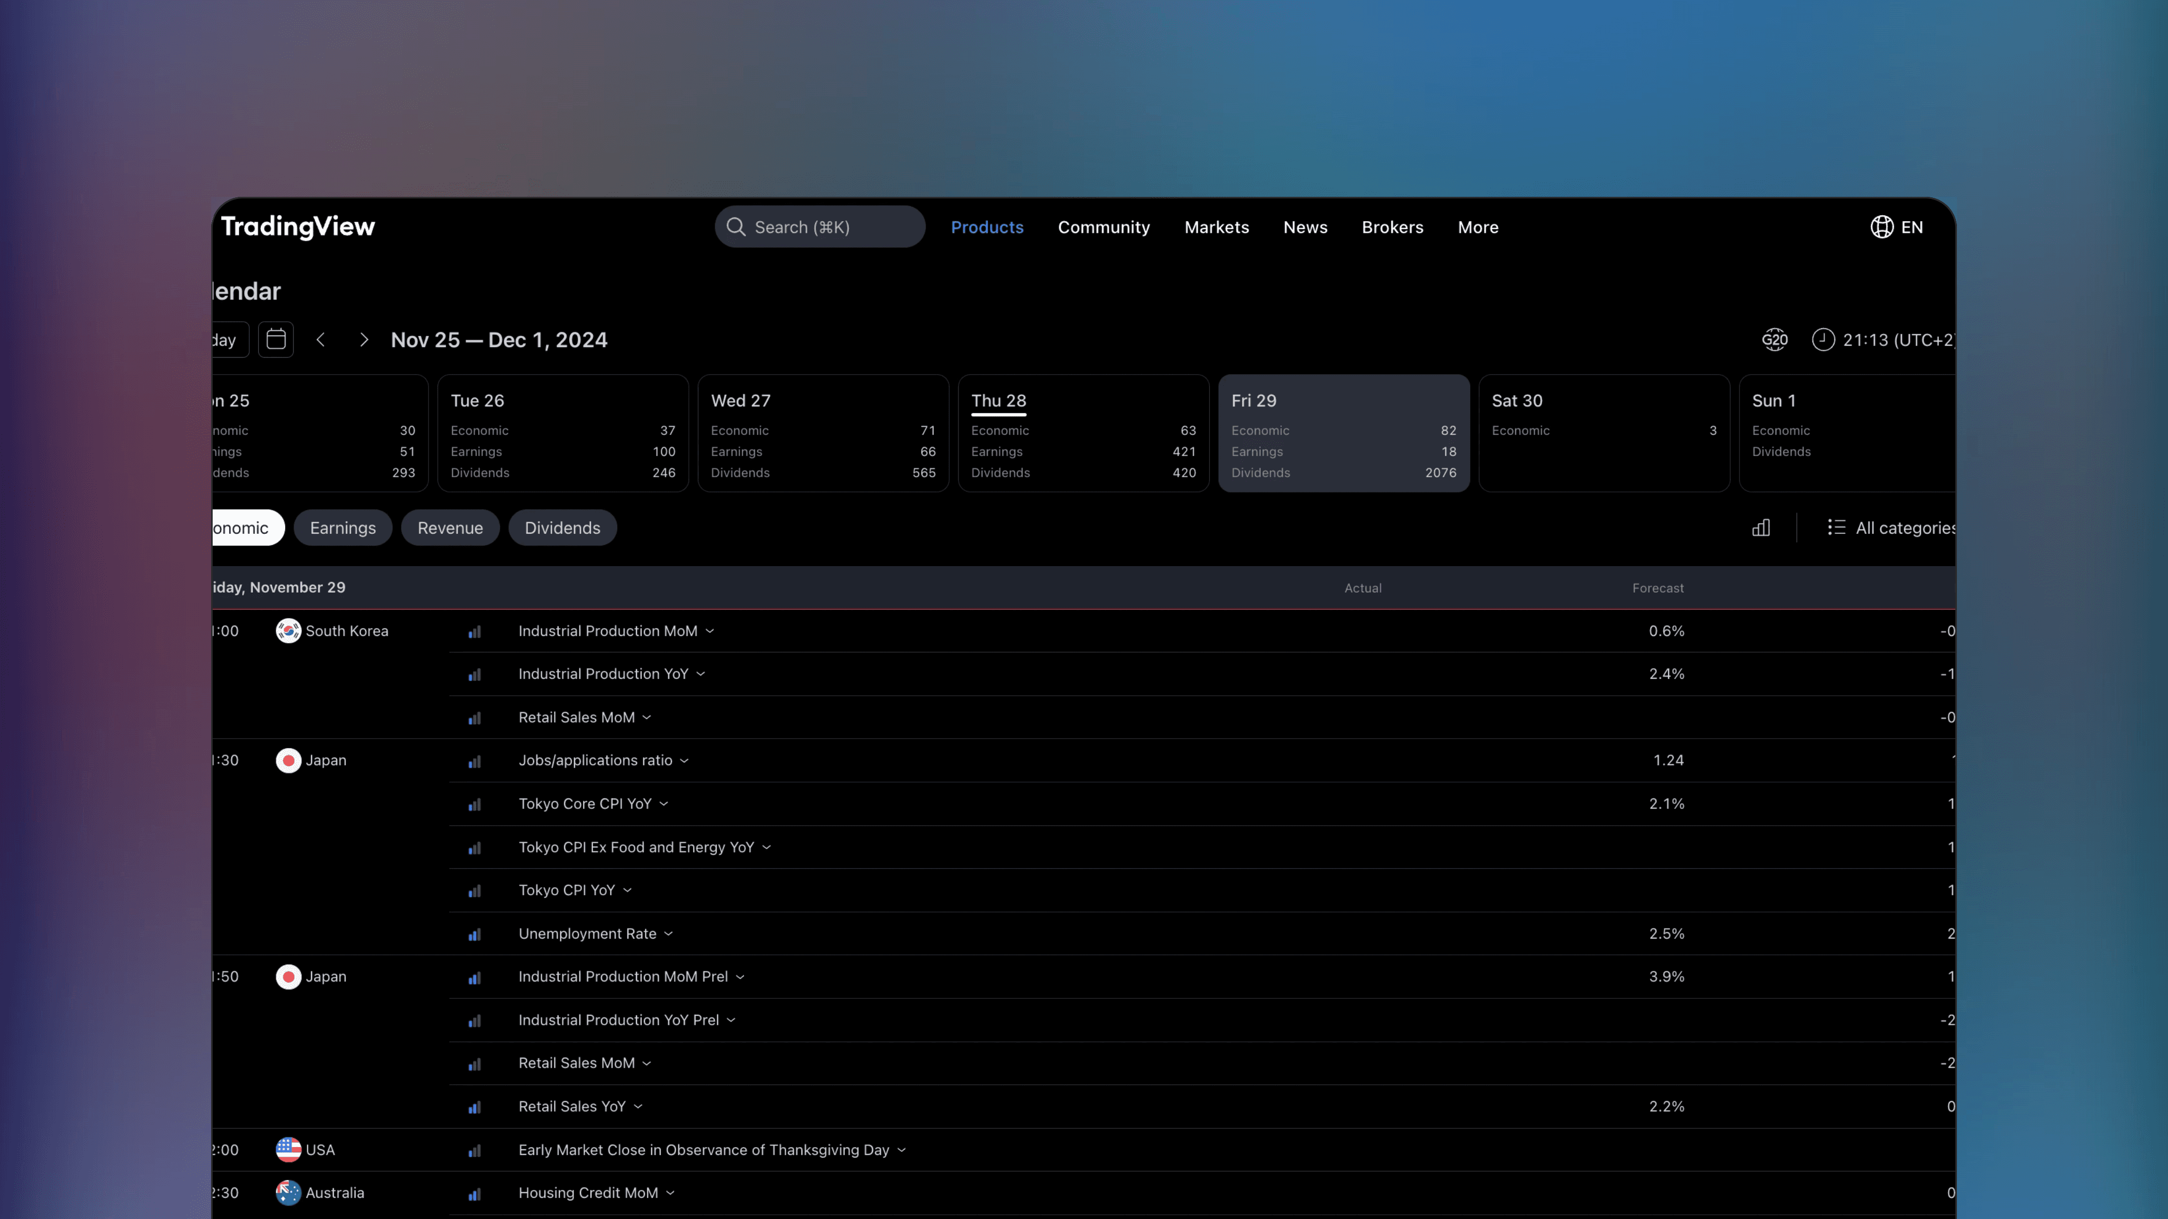Switch to chart view using bar chart icon

1762,527
